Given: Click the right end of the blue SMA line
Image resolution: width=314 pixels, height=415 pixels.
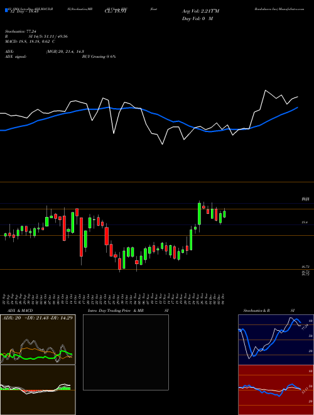Looking at the screenshot, I should (298, 108).
